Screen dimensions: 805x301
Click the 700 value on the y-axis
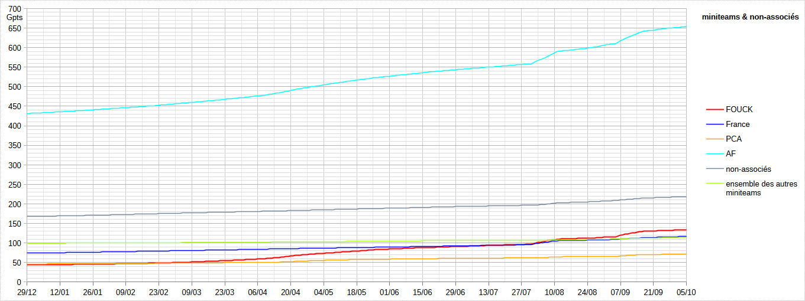(x=15, y=9)
